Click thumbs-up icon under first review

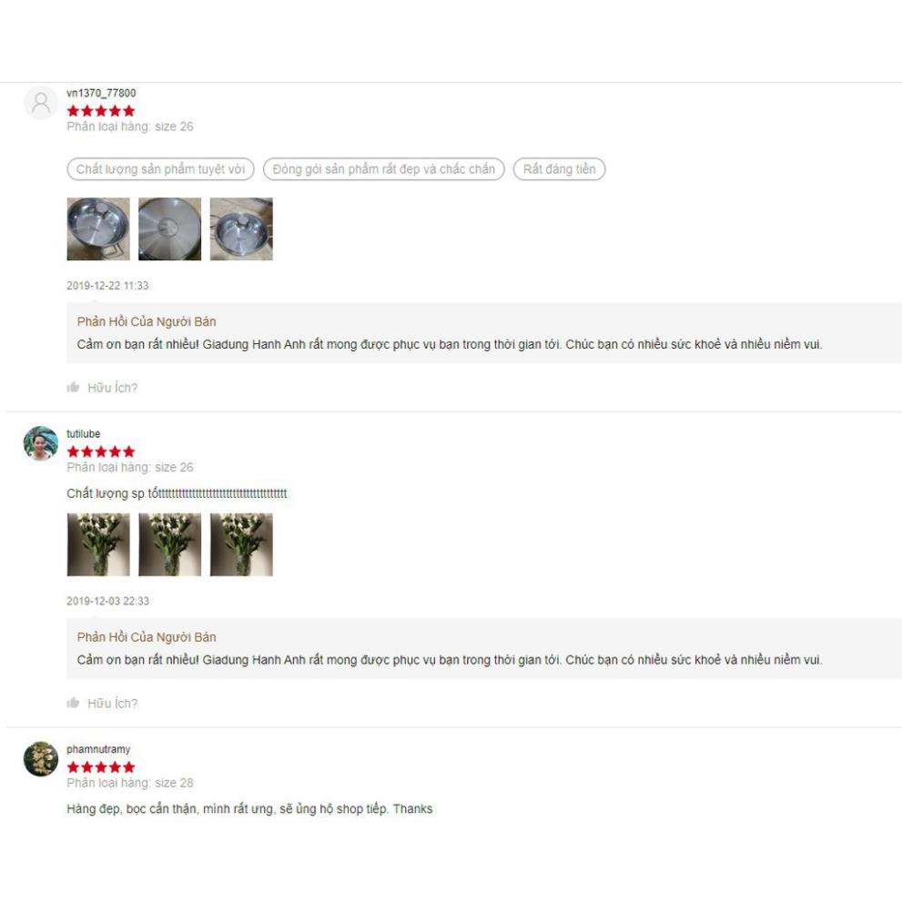click(73, 387)
